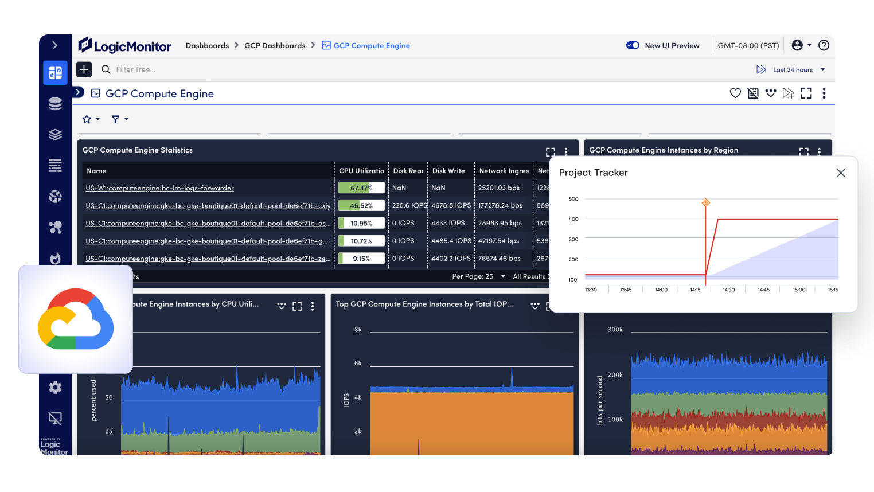Go to GCP Dashboards breadcrumb

[x=275, y=46]
